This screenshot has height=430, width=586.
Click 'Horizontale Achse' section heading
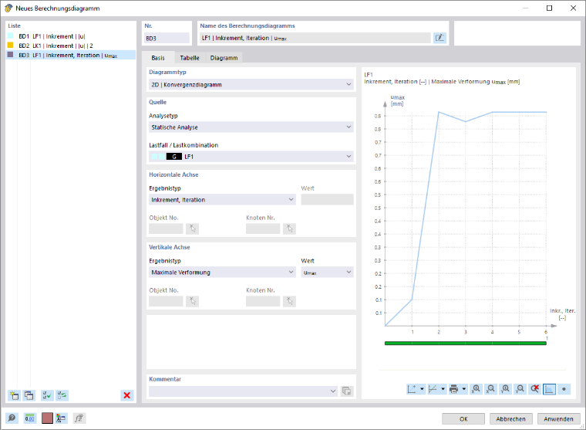click(173, 174)
